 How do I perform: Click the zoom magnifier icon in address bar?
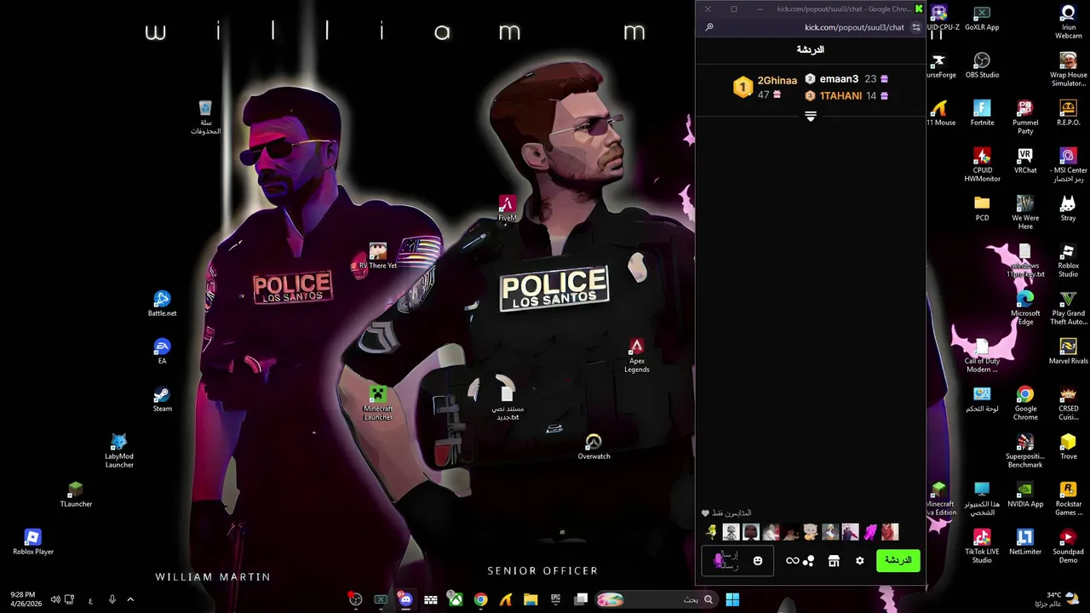pos(708,27)
